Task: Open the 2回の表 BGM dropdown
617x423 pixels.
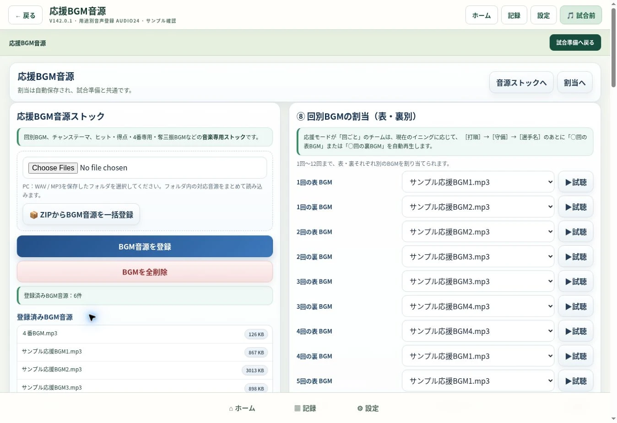Action: (478, 232)
